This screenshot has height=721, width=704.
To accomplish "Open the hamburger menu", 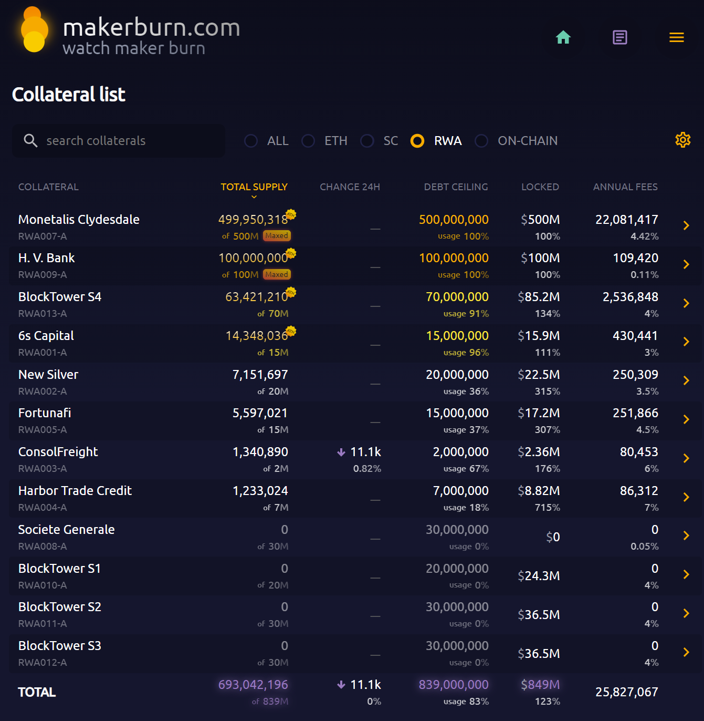I will coord(677,37).
